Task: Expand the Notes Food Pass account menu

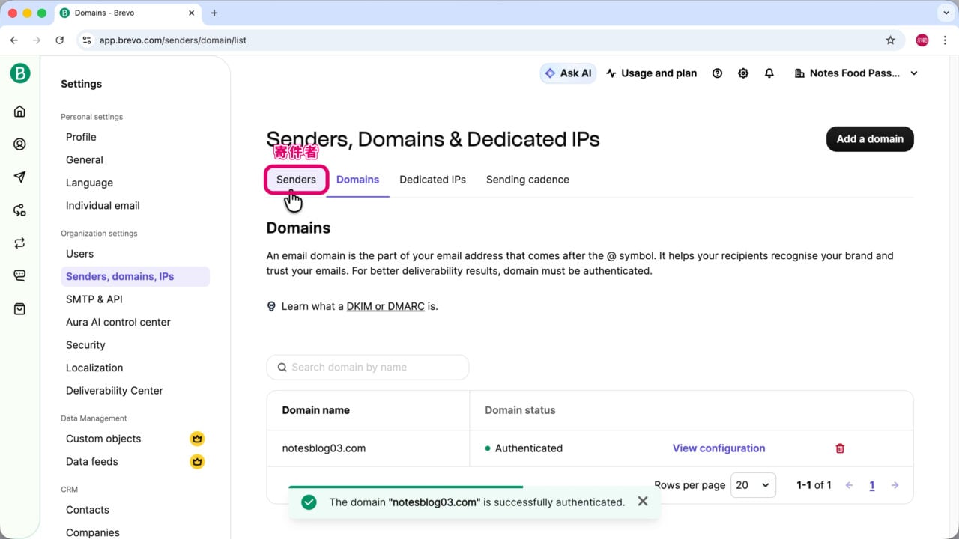Action: pos(855,73)
